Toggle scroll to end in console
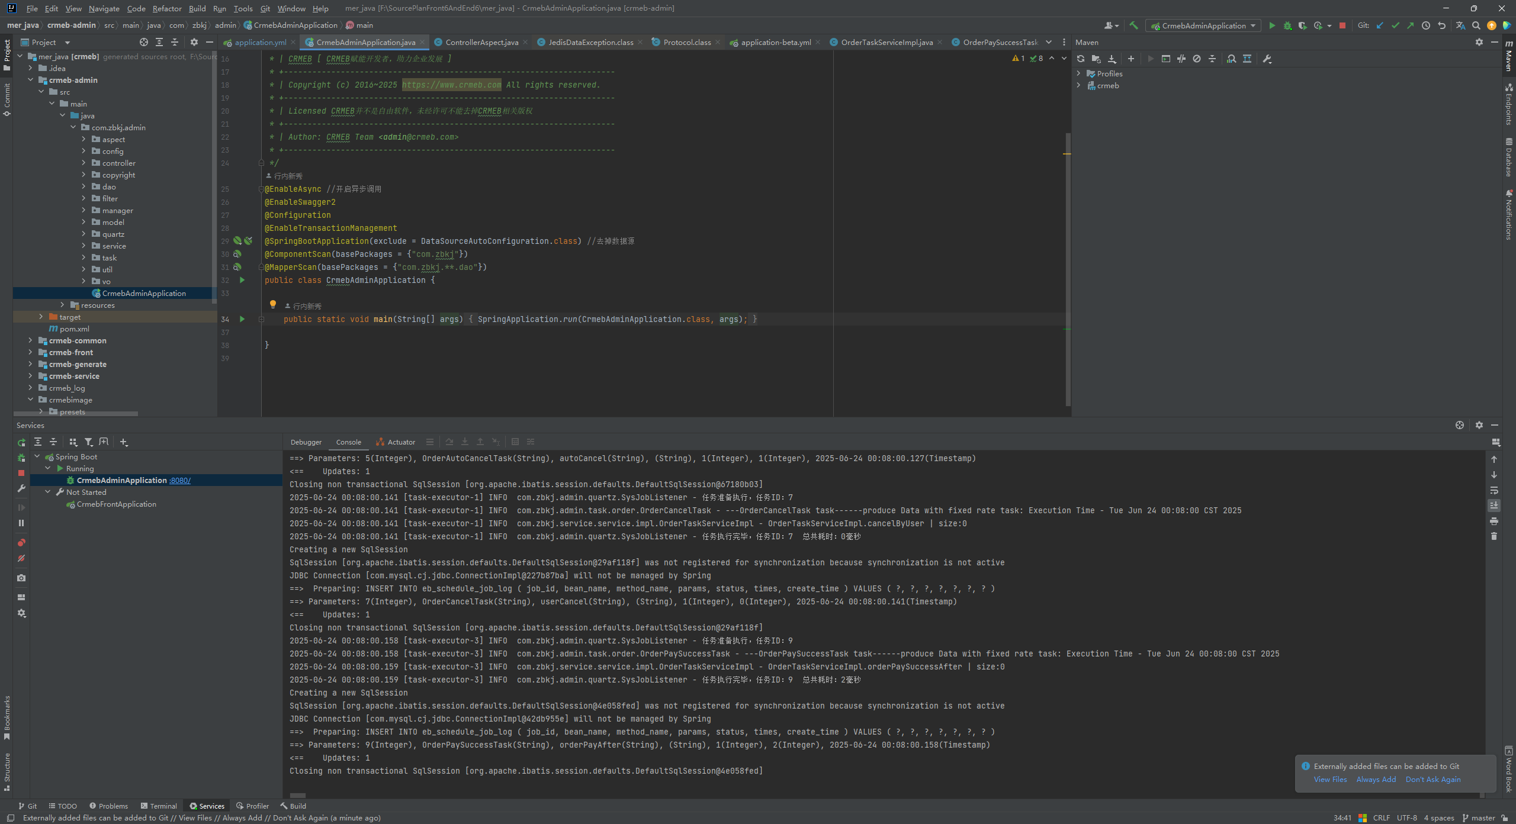This screenshot has height=824, width=1516. click(1494, 506)
